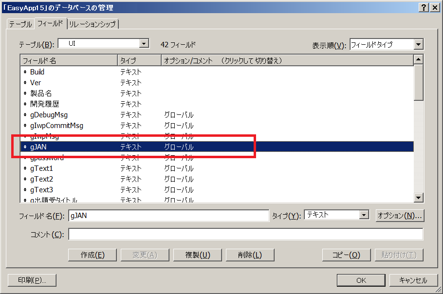Switch to the テーブル tab
443x294 pixels.
point(20,24)
